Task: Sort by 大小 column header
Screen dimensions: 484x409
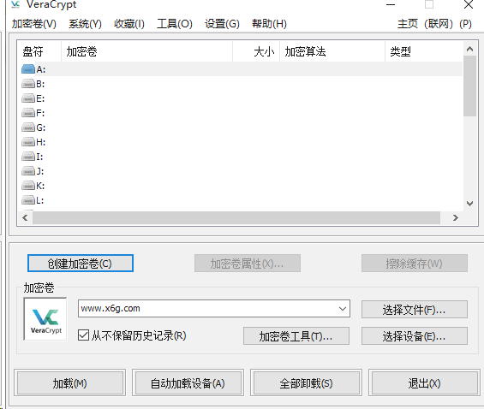Action: tap(256, 51)
